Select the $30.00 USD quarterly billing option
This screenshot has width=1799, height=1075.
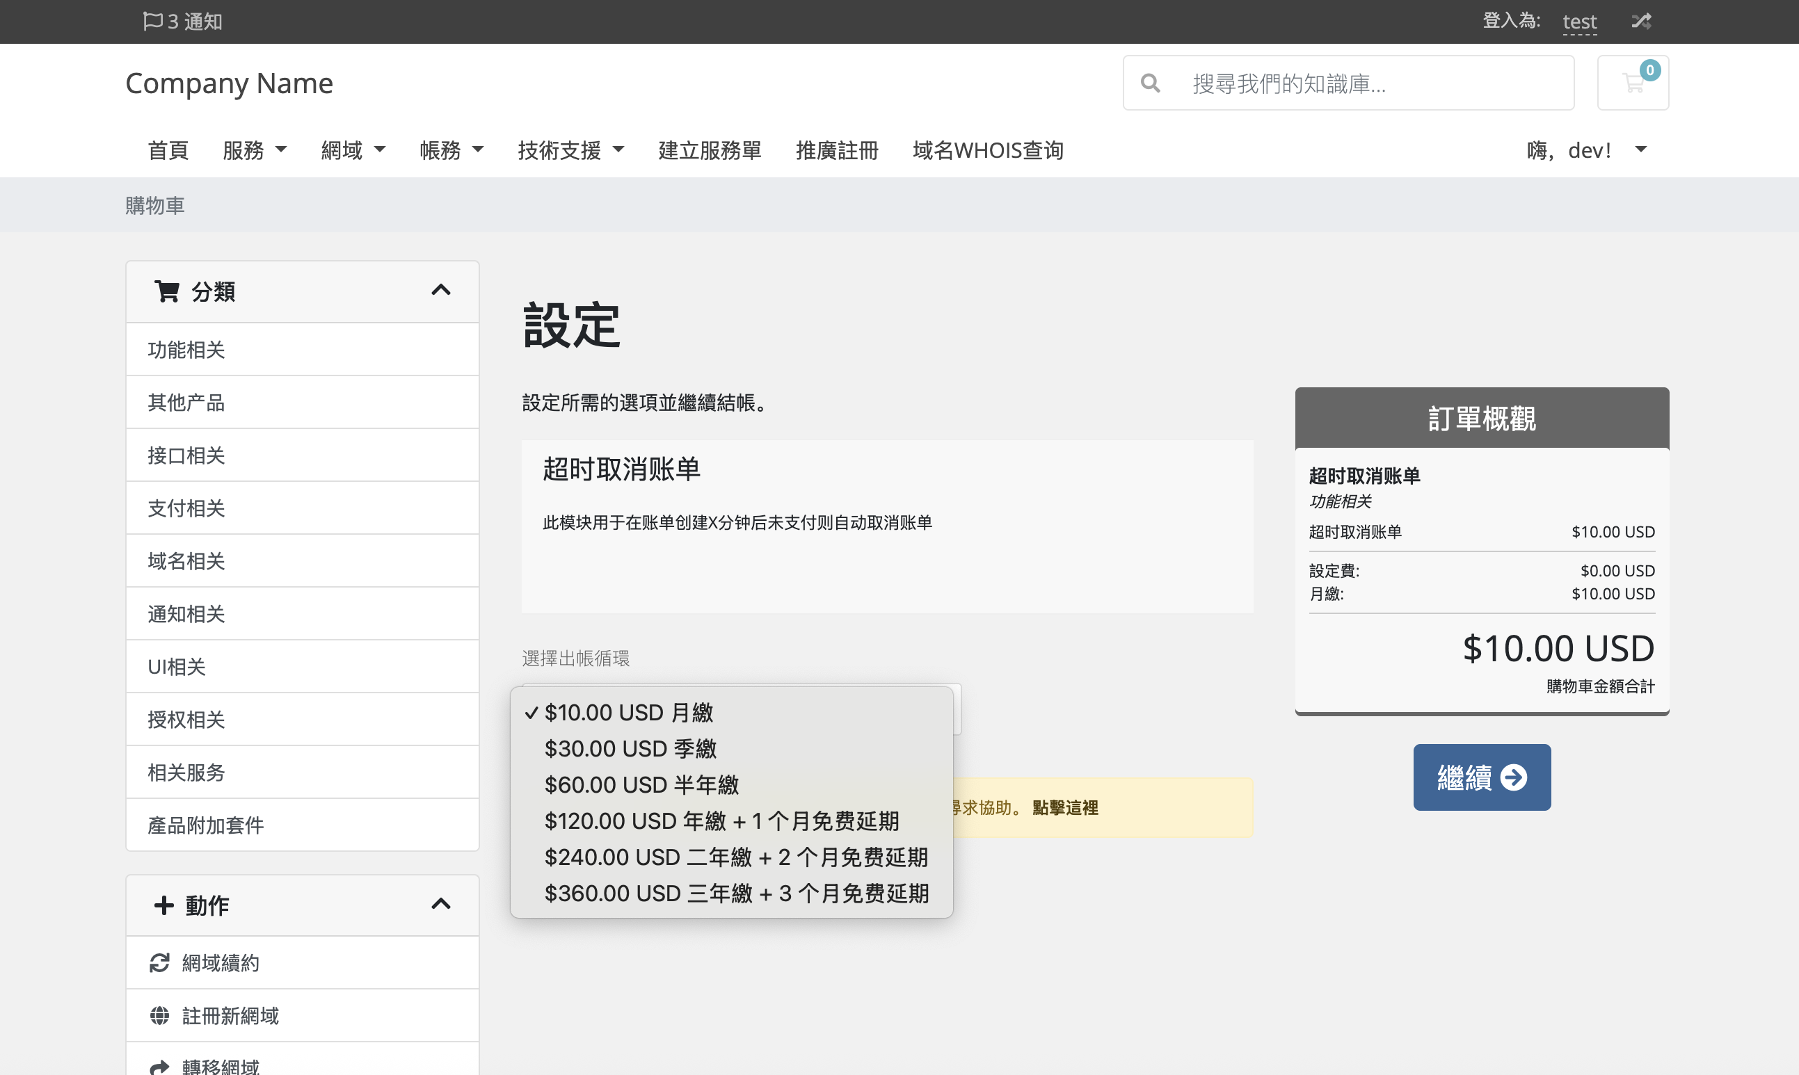(630, 748)
